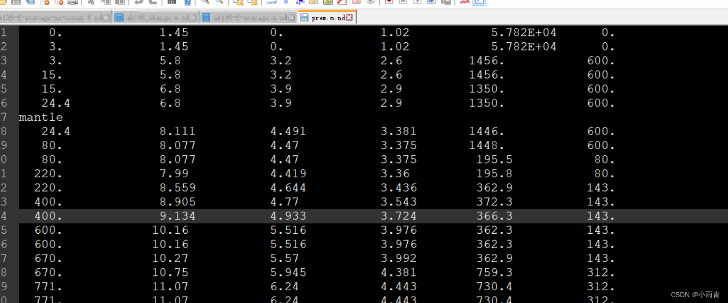Click 1.02 in the second line

395,47
